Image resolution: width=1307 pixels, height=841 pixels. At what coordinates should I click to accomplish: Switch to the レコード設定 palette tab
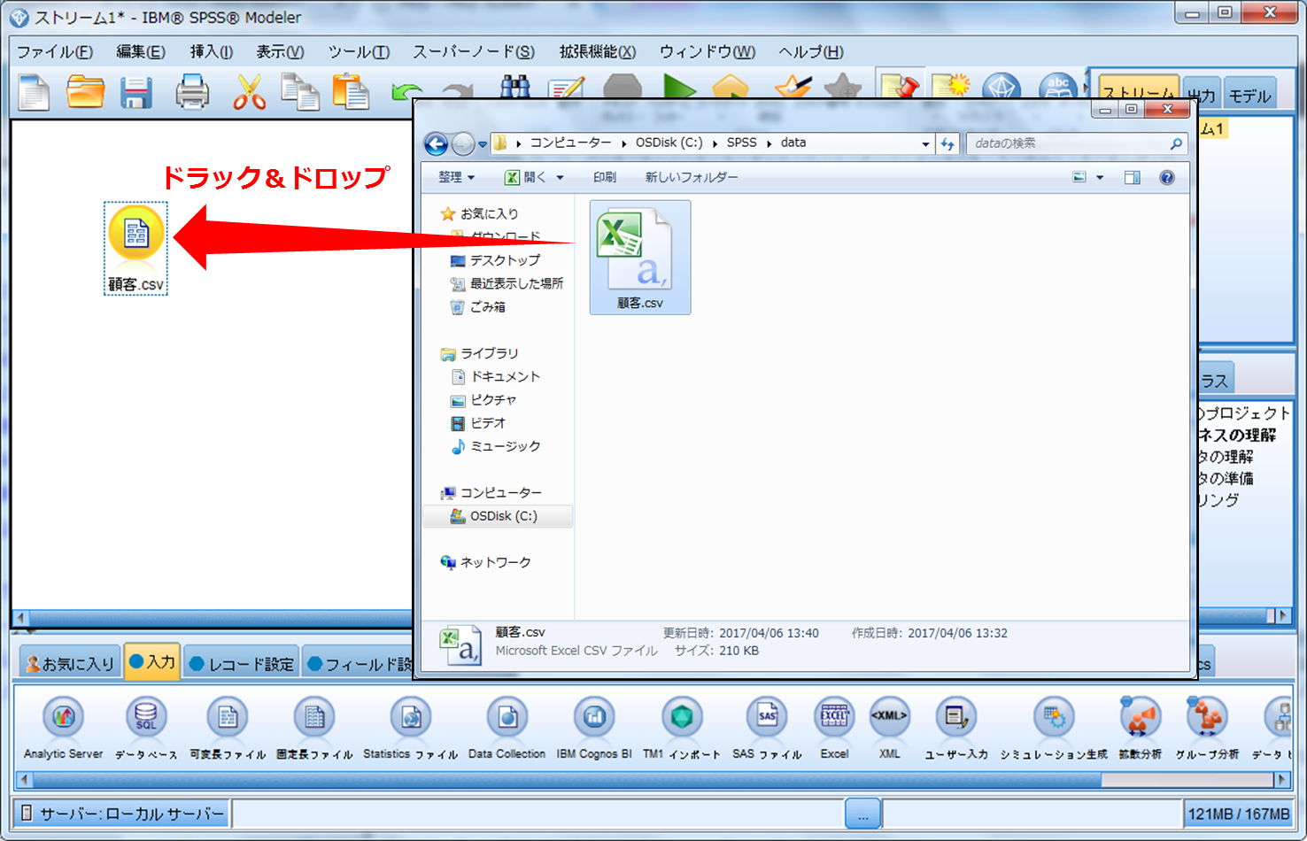[242, 664]
